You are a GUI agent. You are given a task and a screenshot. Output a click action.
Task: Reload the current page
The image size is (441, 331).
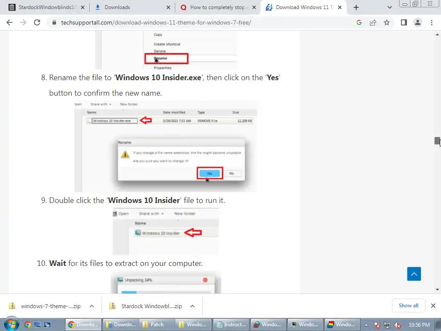point(37,22)
